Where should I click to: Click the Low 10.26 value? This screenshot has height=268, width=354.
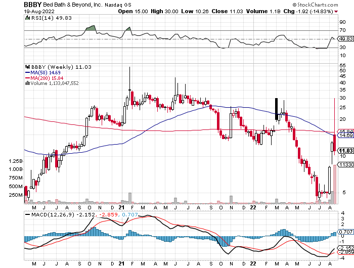coord(195,11)
